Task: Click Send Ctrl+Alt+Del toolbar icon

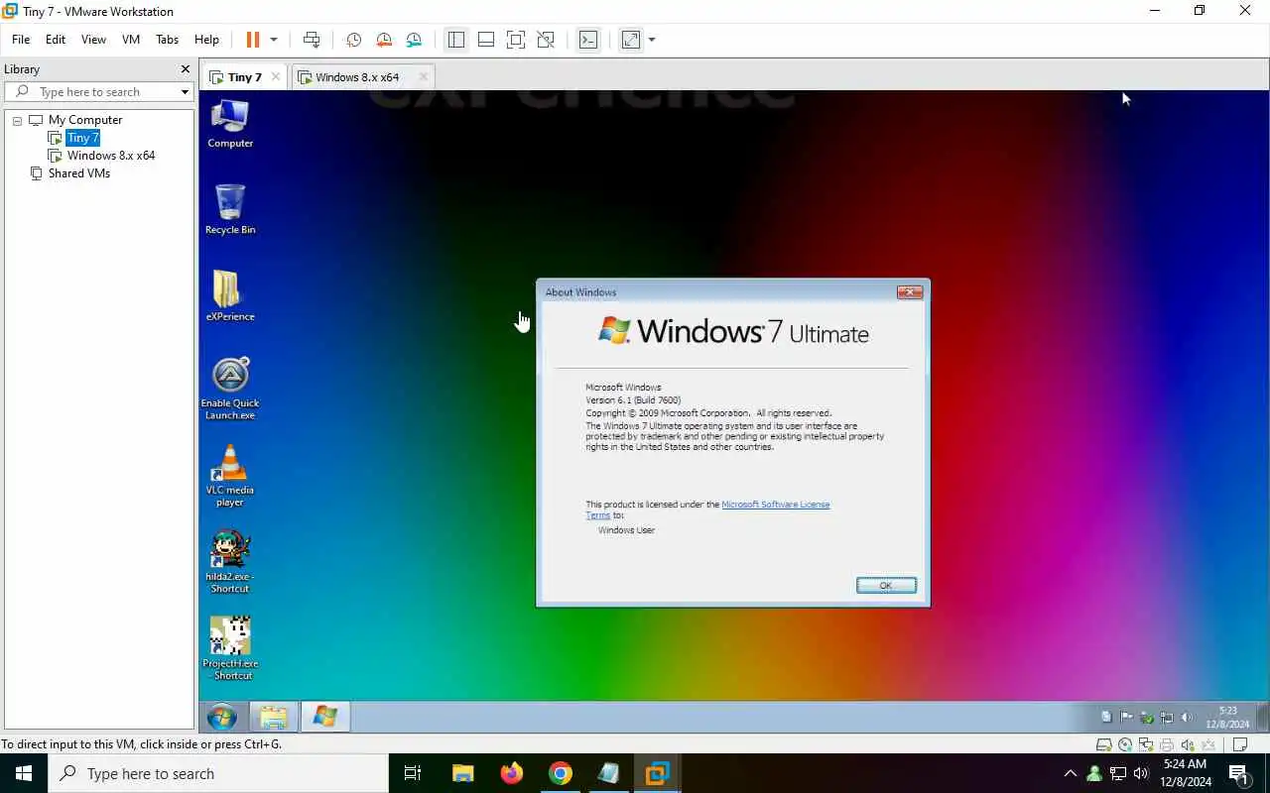Action: [x=312, y=40]
